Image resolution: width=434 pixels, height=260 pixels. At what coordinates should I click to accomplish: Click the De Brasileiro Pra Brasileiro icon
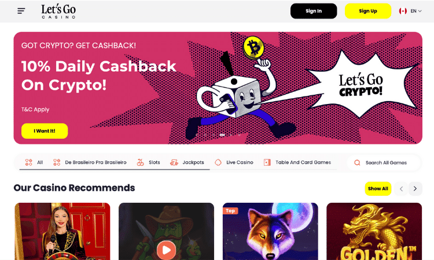point(57,162)
